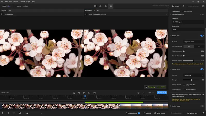Viewport: 206px width, 116px height.
Task: Step forward one frame
Action: tap(89, 93)
